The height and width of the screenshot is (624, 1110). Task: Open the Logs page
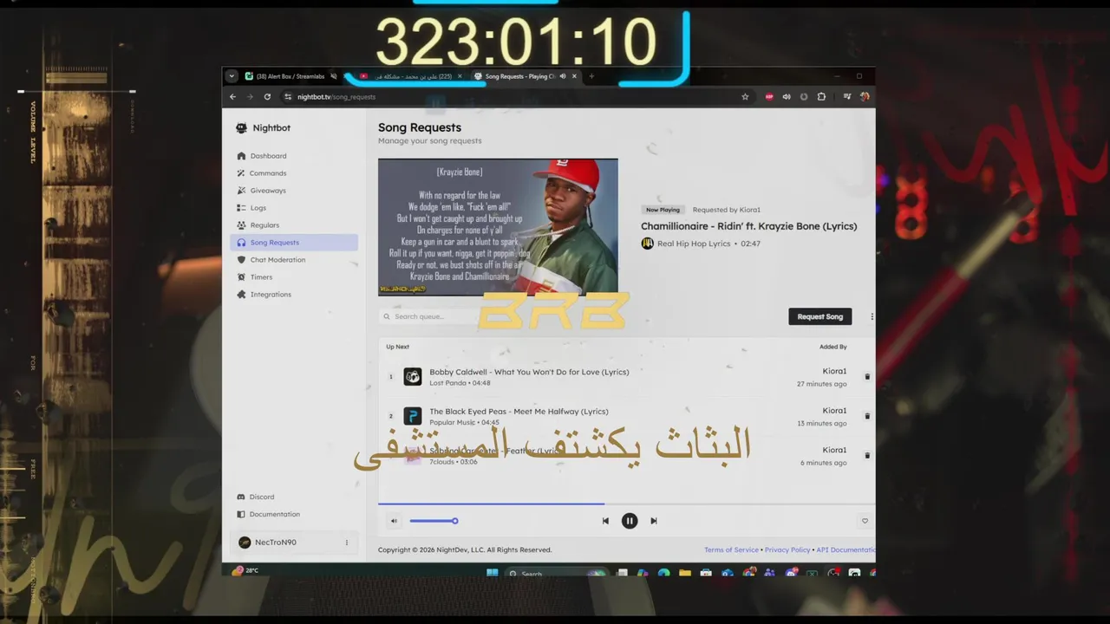click(x=258, y=208)
